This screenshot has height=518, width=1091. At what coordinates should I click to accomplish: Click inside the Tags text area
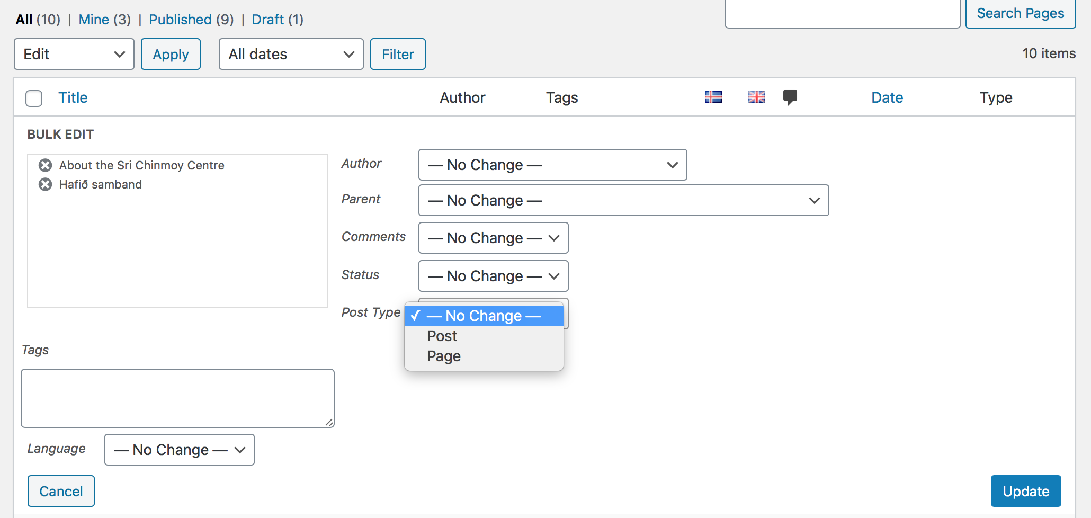coord(177,398)
